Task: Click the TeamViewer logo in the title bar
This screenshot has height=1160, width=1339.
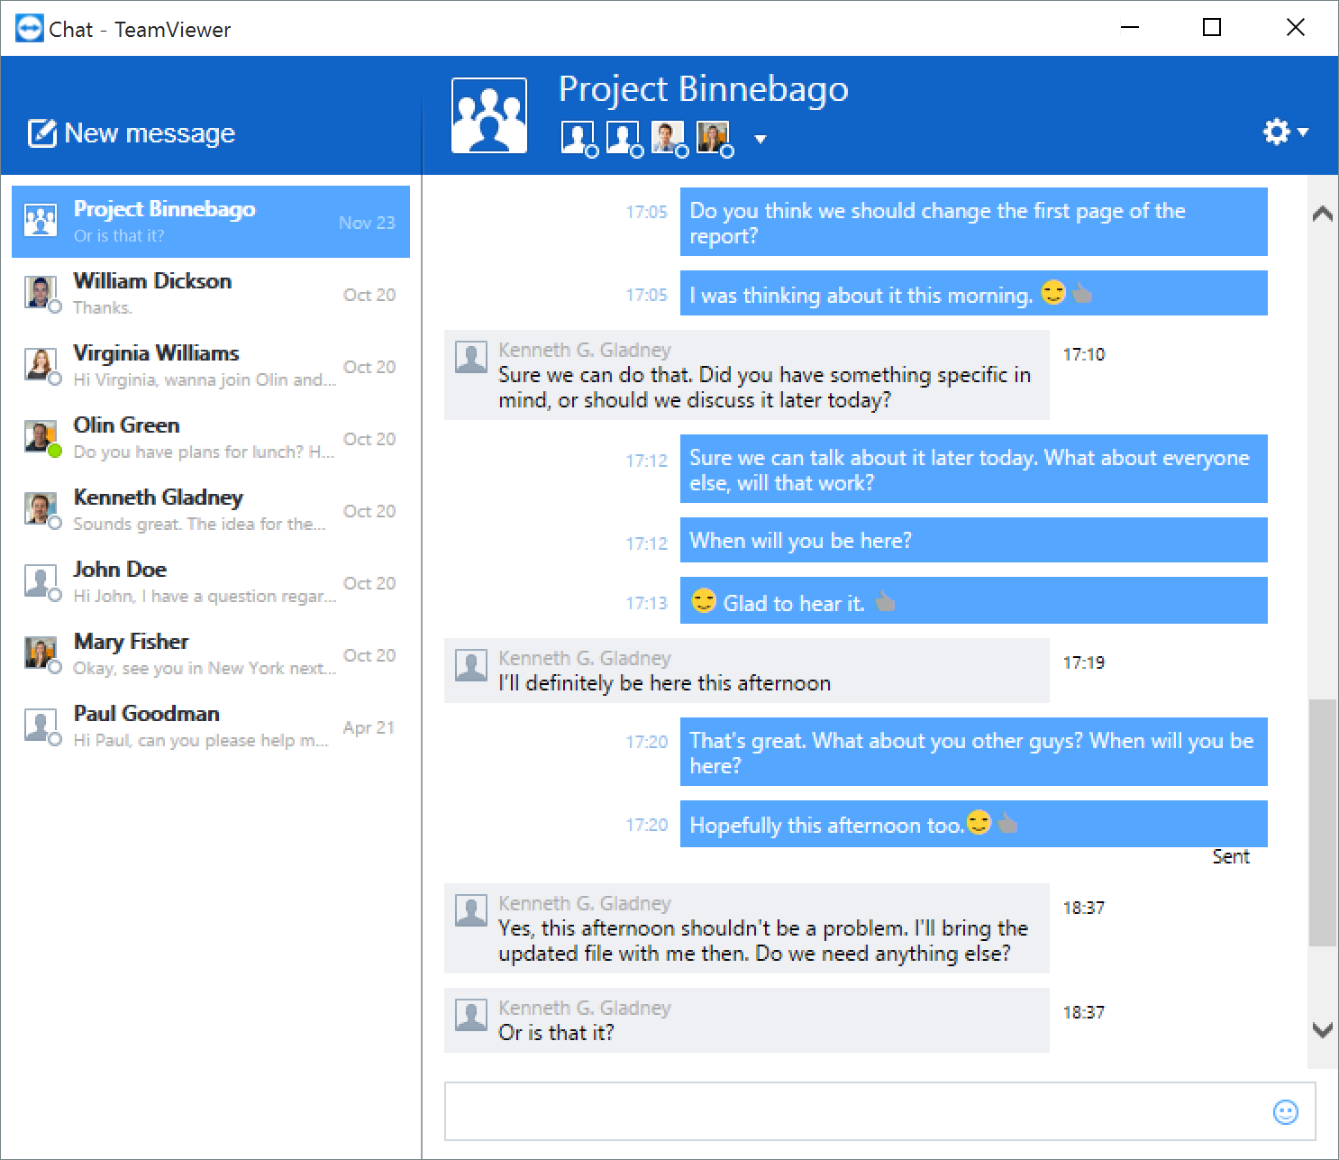Action: (x=30, y=28)
